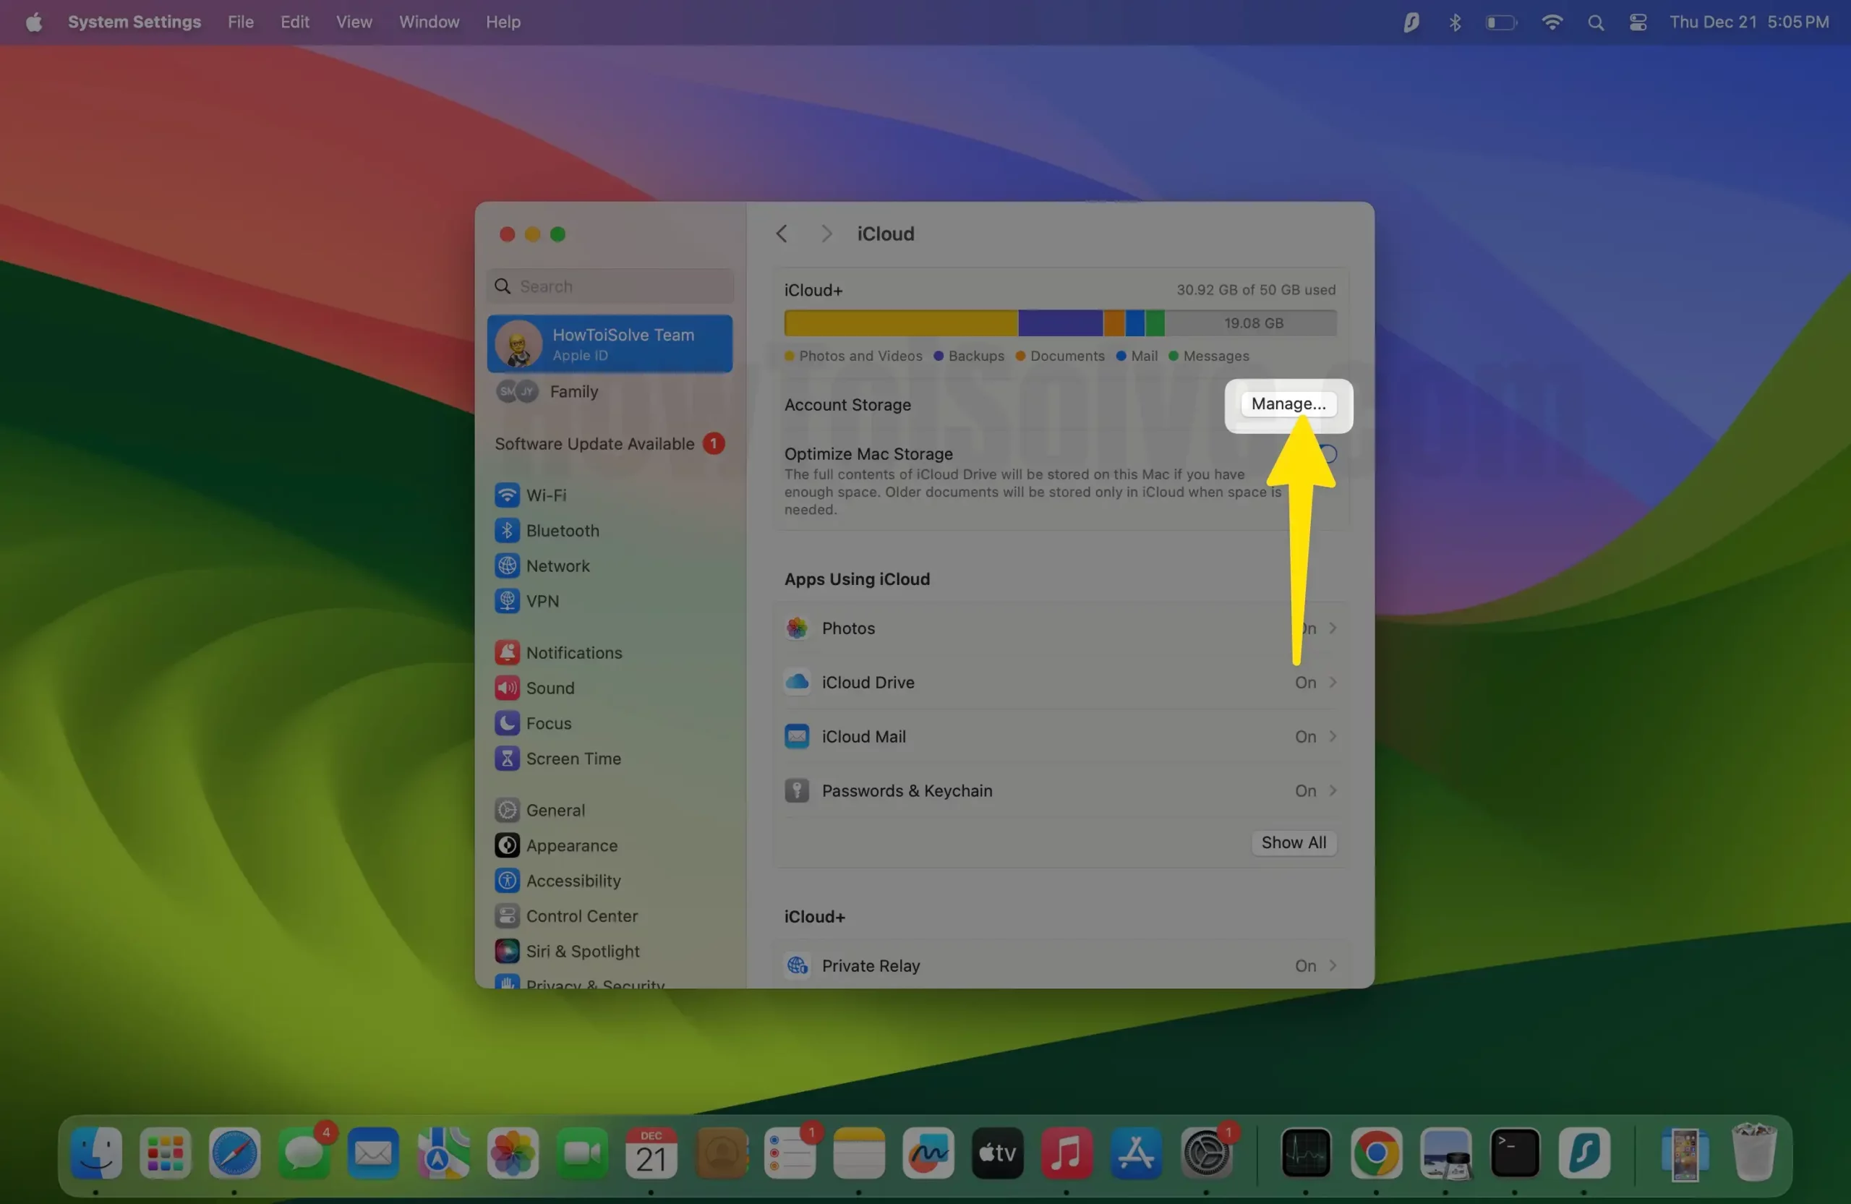Open Launchpad in the Dock
This screenshot has width=1851, height=1204.
tap(165, 1153)
